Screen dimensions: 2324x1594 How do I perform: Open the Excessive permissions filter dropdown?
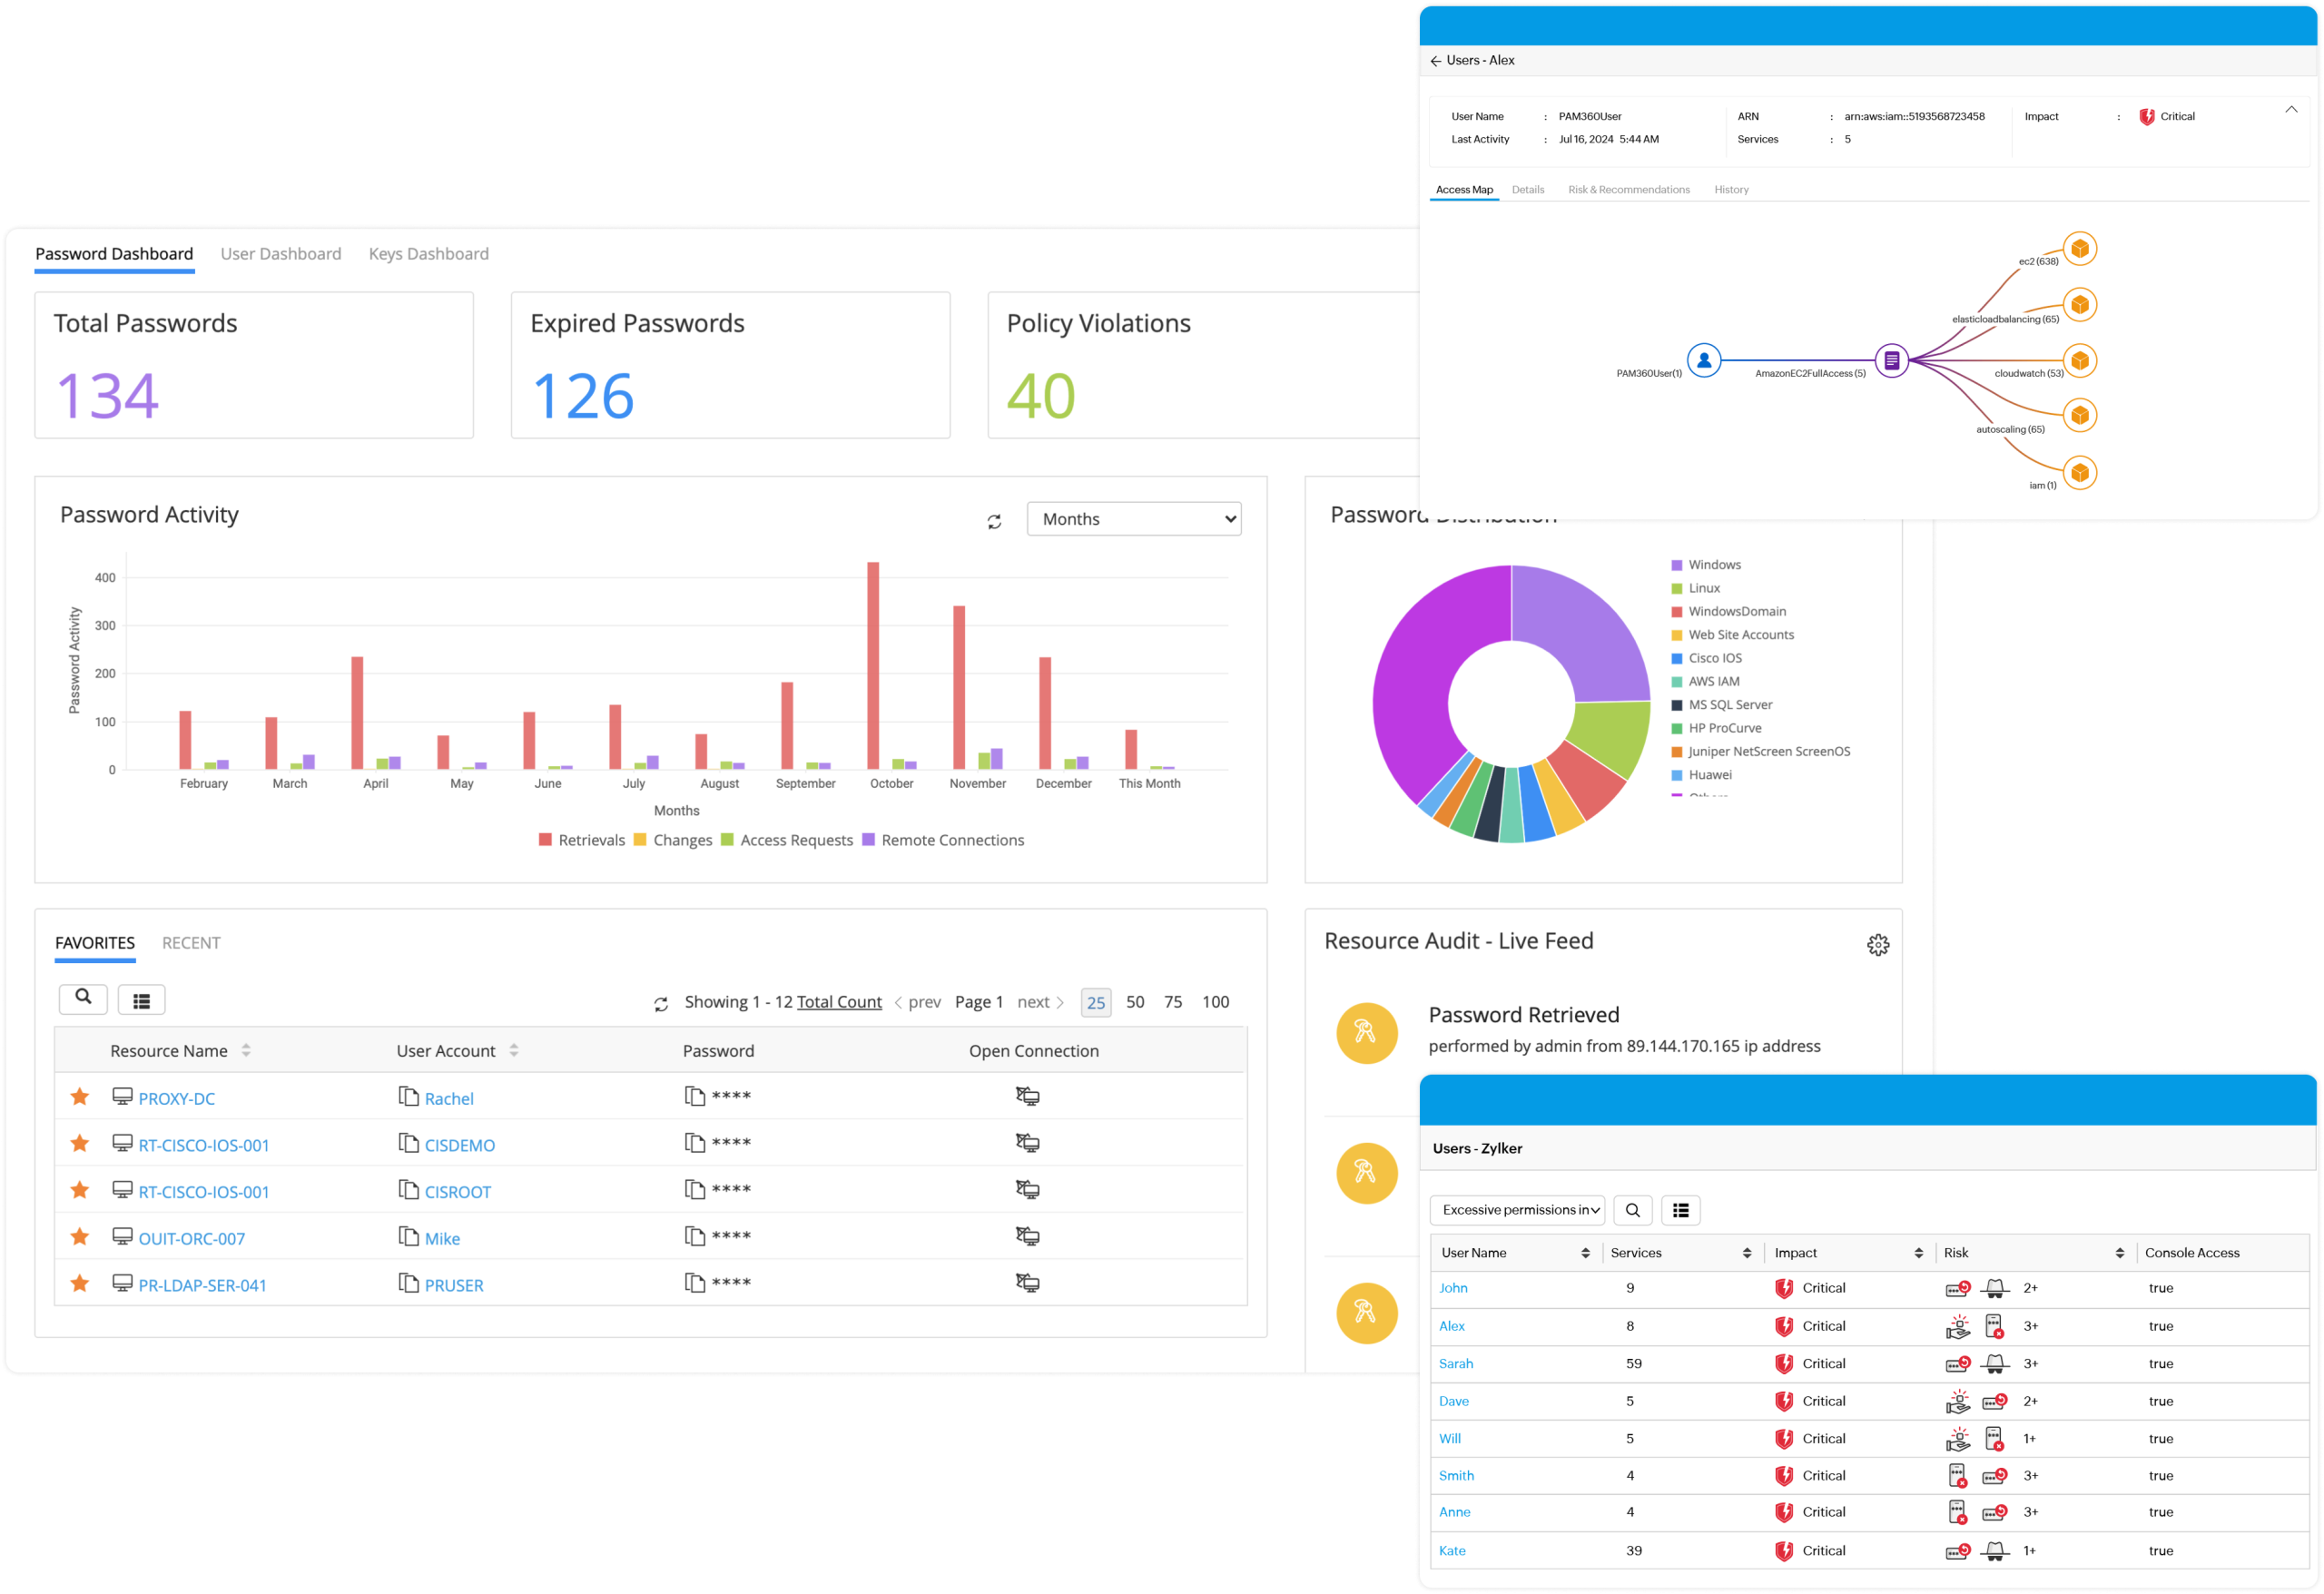click(x=1517, y=1210)
